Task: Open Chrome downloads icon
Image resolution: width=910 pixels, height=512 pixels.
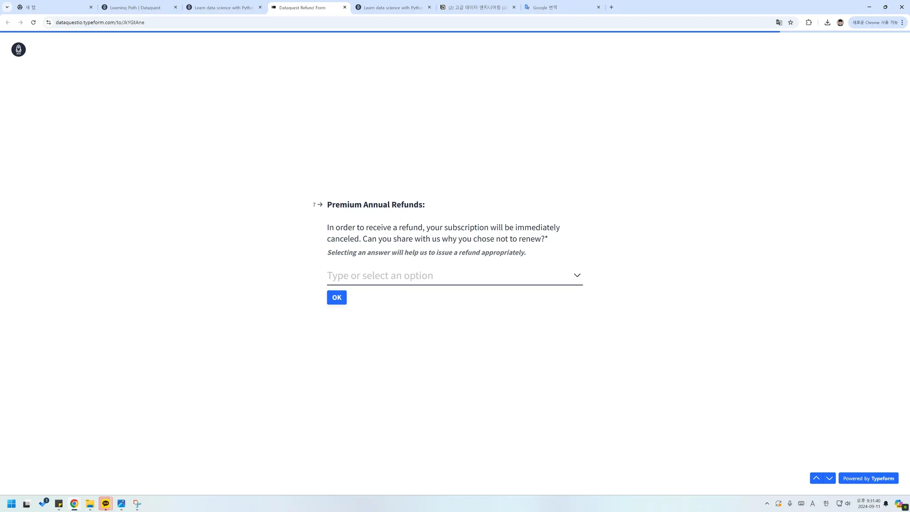Action: tap(827, 22)
